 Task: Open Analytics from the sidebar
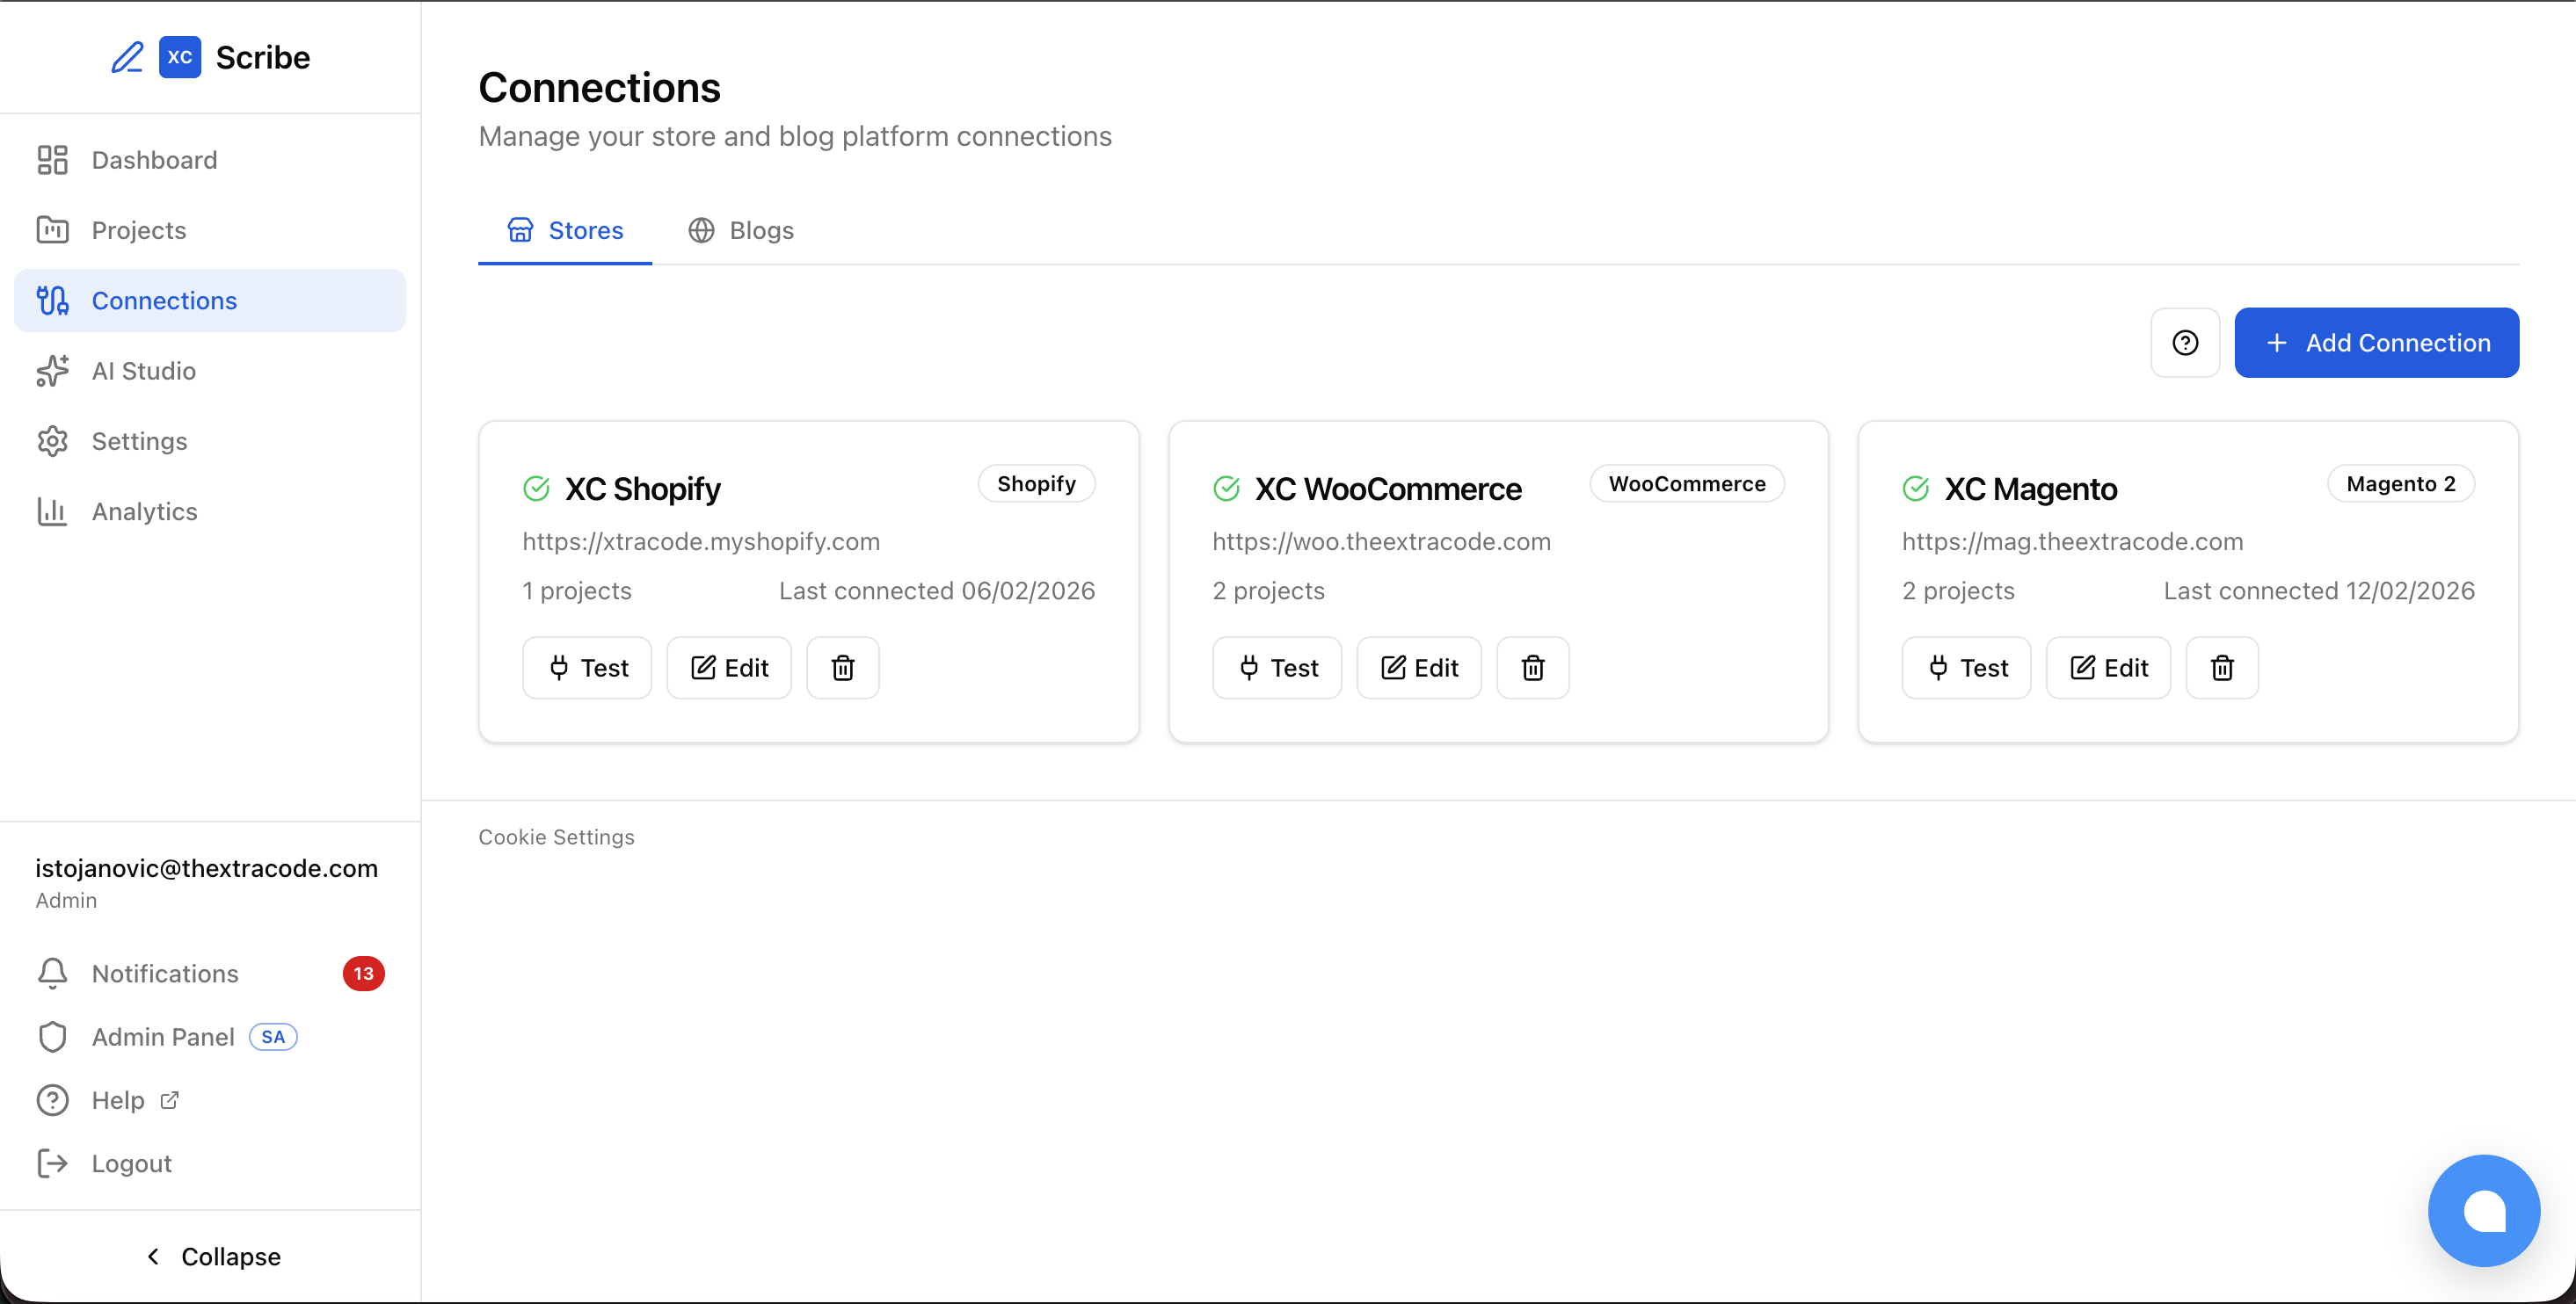pos(145,511)
